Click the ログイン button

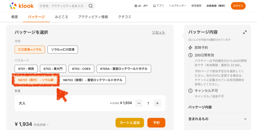[238, 6]
